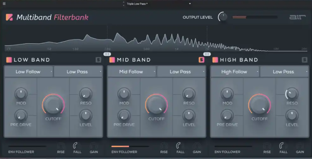
Task: Click the LOW BAND title text
Action: 32,60
